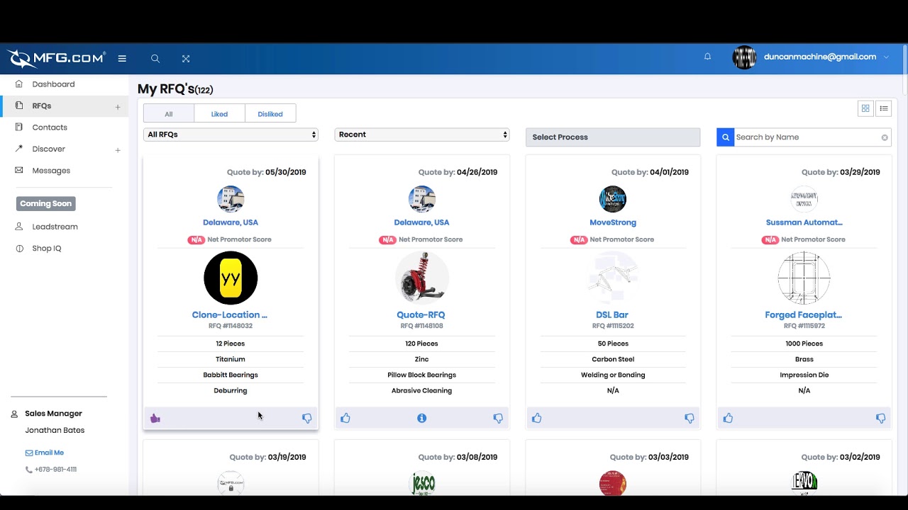This screenshot has width=908, height=510.
Task: Open the Select Process dropdown
Action: [x=613, y=137]
